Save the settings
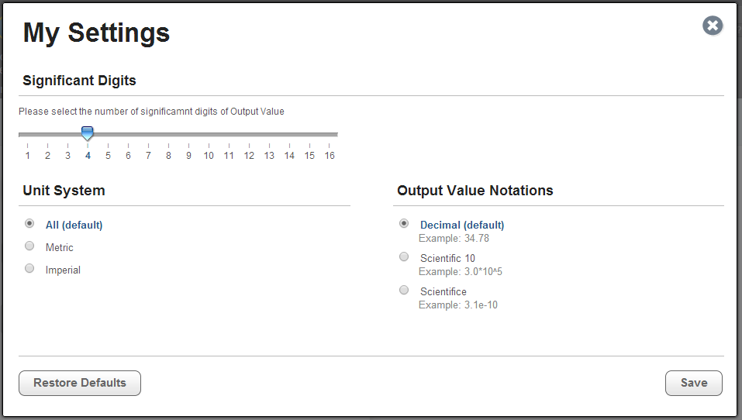The height and width of the screenshot is (420, 742). [693, 383]
